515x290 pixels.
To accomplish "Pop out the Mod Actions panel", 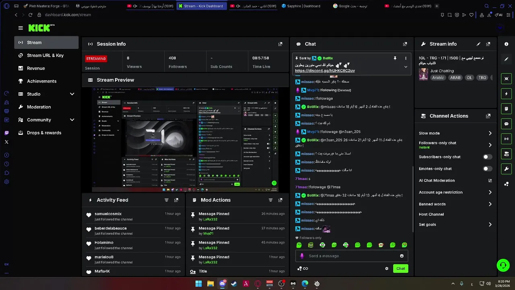I will pyautogui.click(x=280, y=200).
